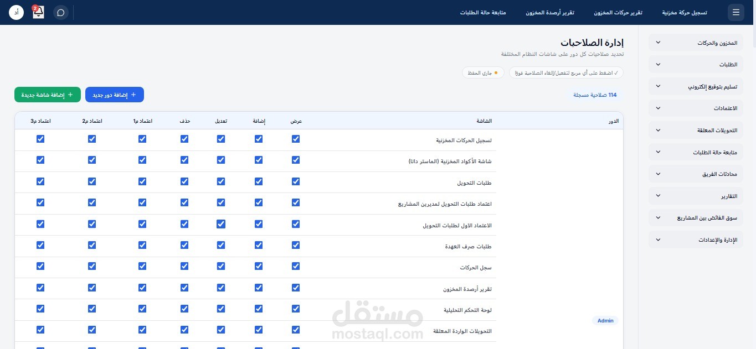
Task: Toggle تعديل checkbox for سجل الحركات
Action: pyautogui.click(x=221, y=266)
